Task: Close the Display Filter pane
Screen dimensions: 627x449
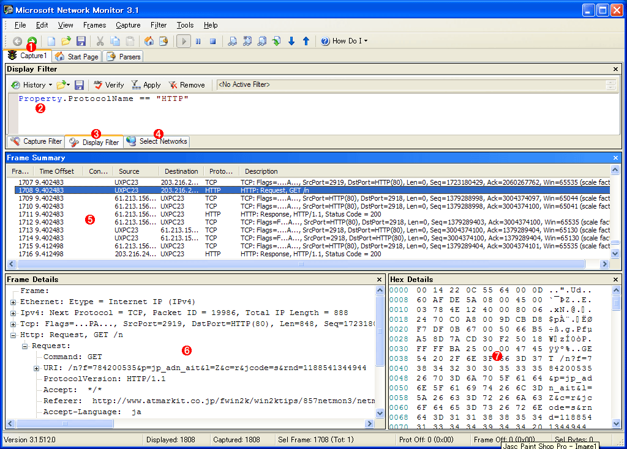Action: (x=615, y=69)
